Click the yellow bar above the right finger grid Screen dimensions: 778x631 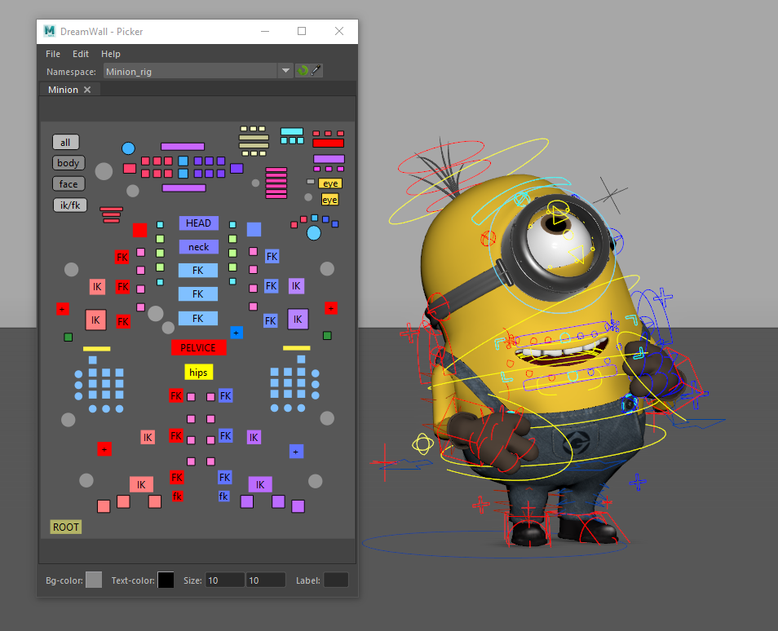pyautogui.click(x=296, y=348)
